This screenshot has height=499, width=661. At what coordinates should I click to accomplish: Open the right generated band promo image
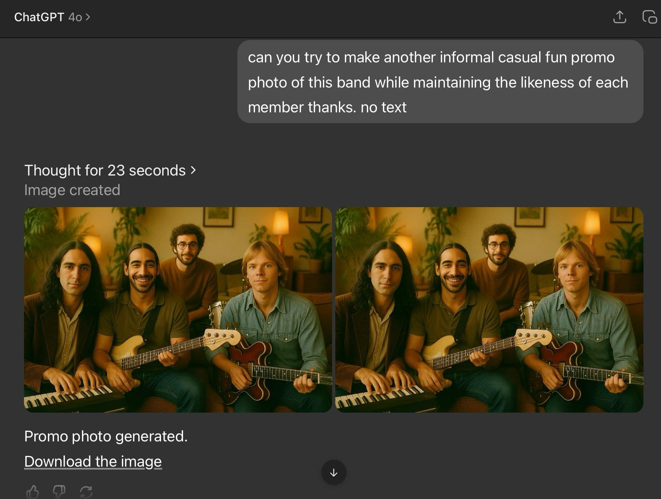point(489,310)
